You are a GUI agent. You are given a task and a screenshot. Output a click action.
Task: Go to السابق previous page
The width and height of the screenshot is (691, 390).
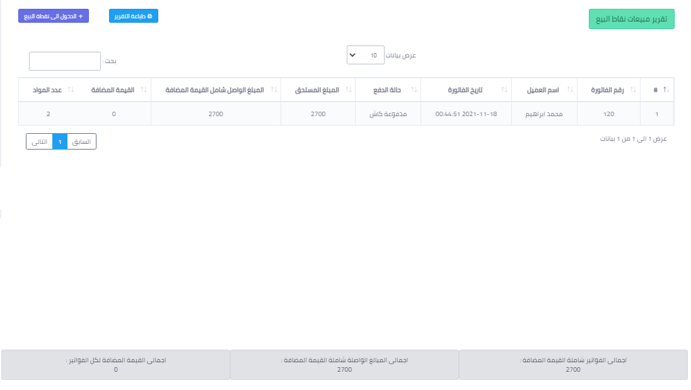click(81, 142)
